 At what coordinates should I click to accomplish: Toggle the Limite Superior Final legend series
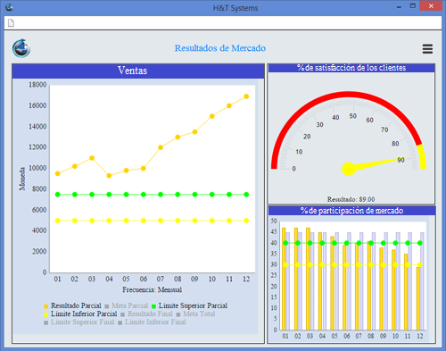coord(79,322)
